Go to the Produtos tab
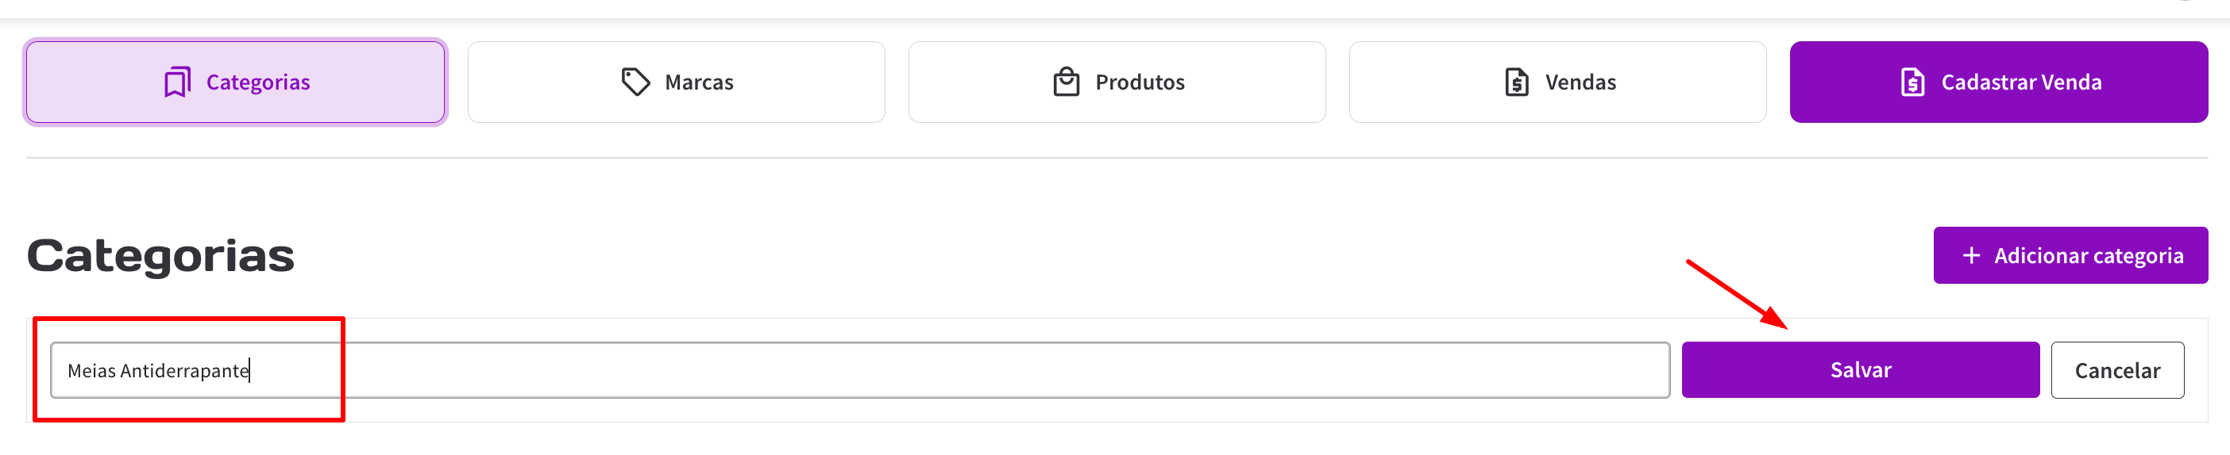 tap(1117, 82)
